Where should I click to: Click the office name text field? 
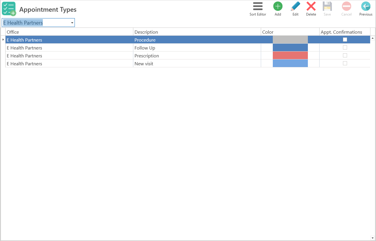tap(36, 23)
